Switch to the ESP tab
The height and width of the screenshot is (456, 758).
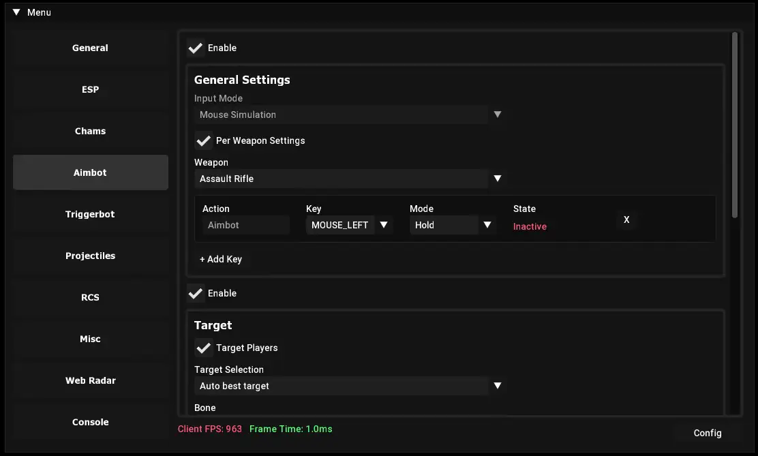pos(91,89)
